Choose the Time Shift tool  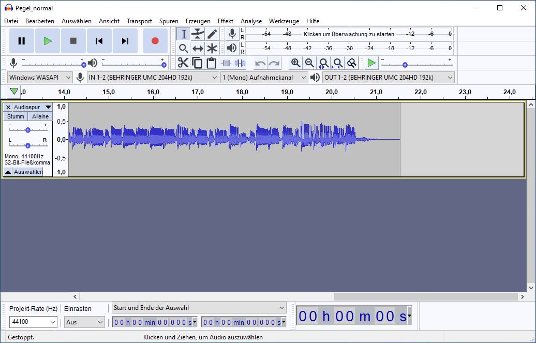pos(198,49)
